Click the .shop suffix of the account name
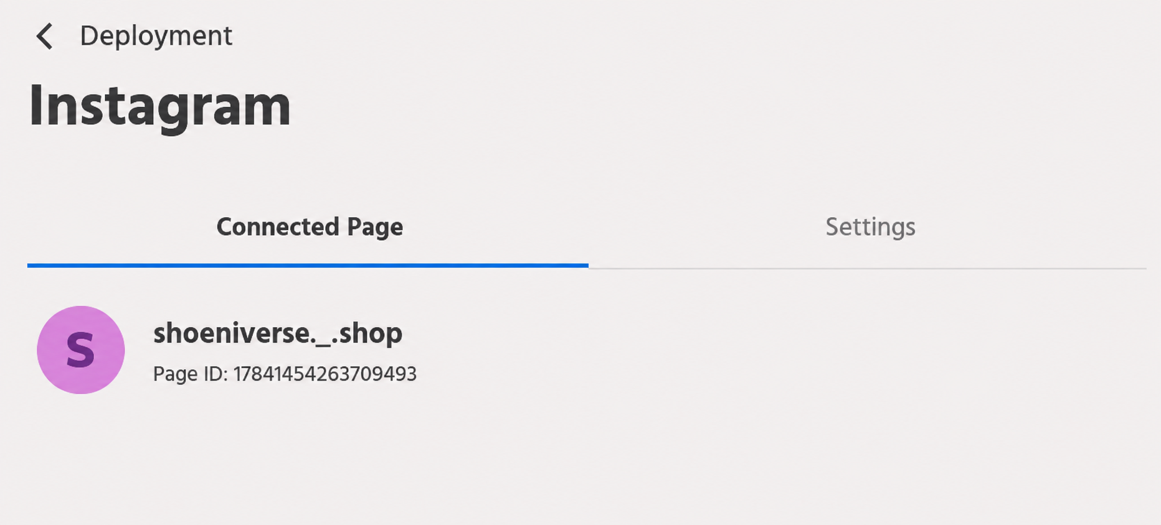1161x525 pixels. (367, 333)
